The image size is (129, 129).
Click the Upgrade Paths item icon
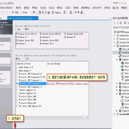(x=123, y=77)
